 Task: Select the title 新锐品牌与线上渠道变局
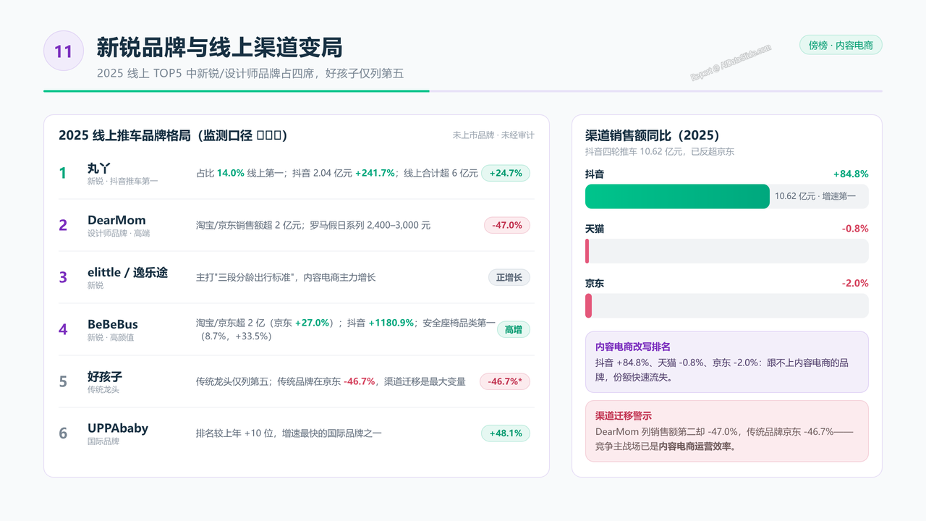pyautogui.click(x=219, y=47)
